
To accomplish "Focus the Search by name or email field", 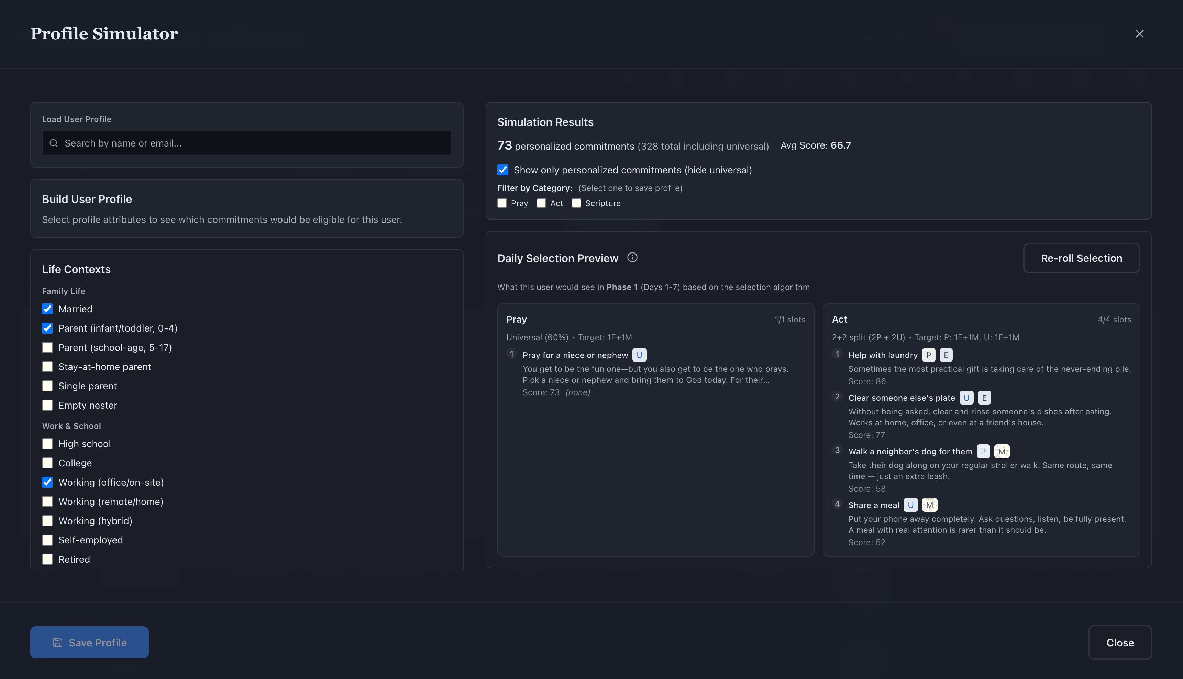I will pos(246,143).
